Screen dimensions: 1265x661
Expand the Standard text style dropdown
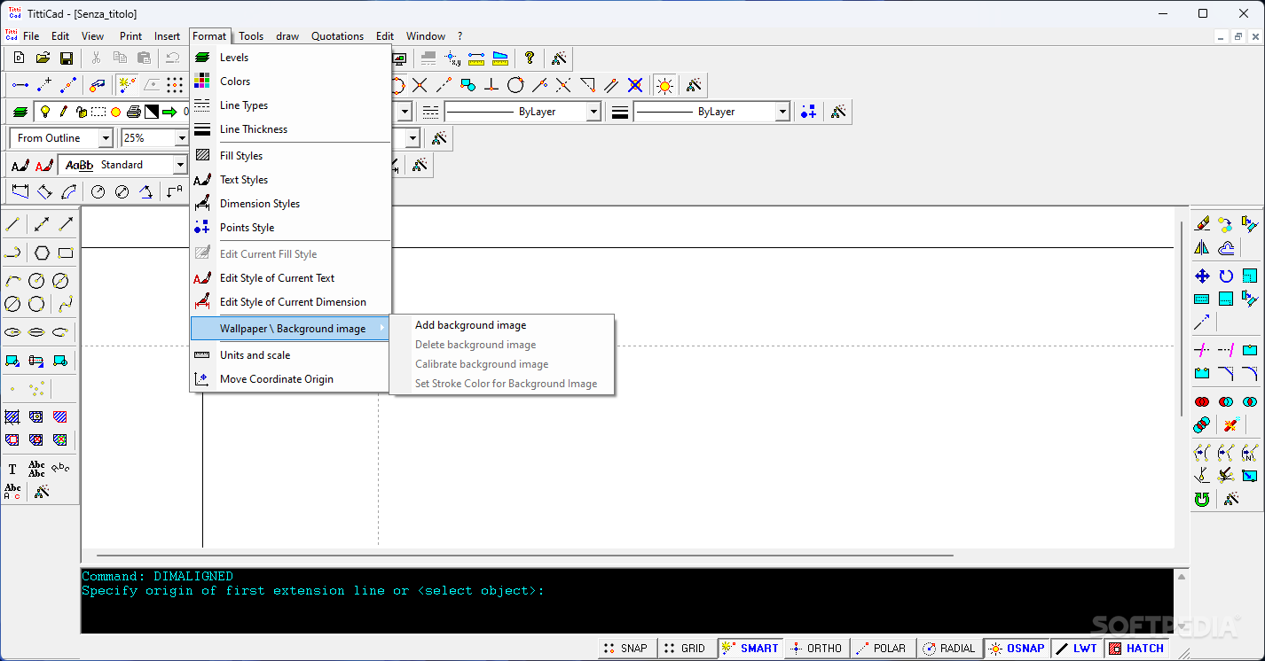(179, 165)
